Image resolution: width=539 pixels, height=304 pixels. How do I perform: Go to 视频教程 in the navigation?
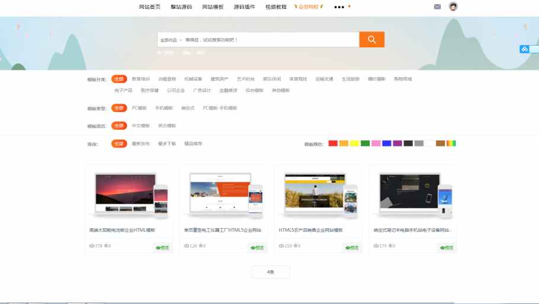[275, 7]
